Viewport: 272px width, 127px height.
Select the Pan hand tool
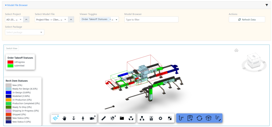[x=64, y=118]
